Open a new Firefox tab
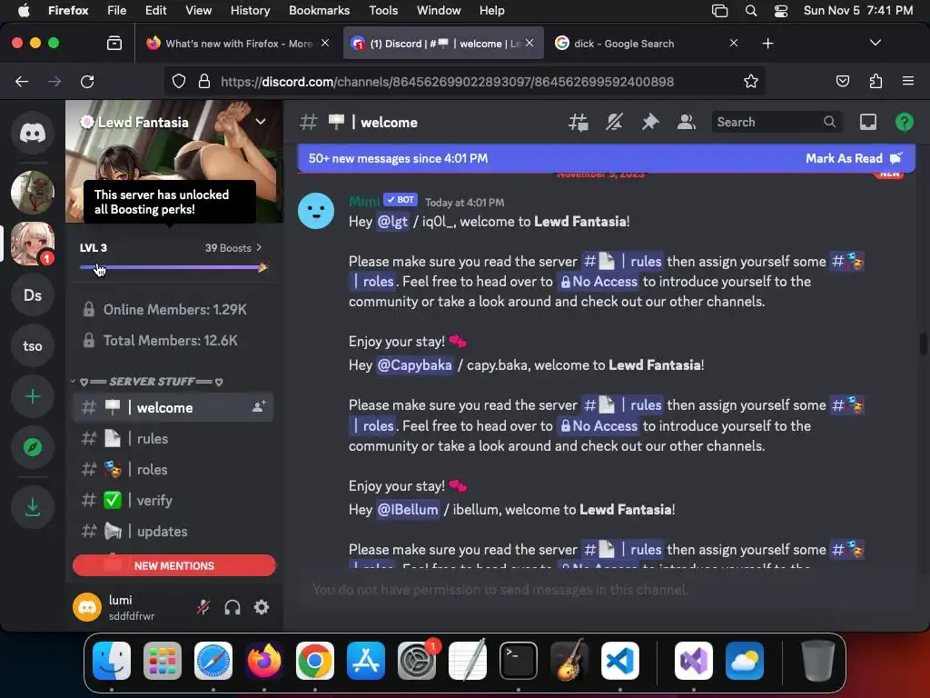 768,44
